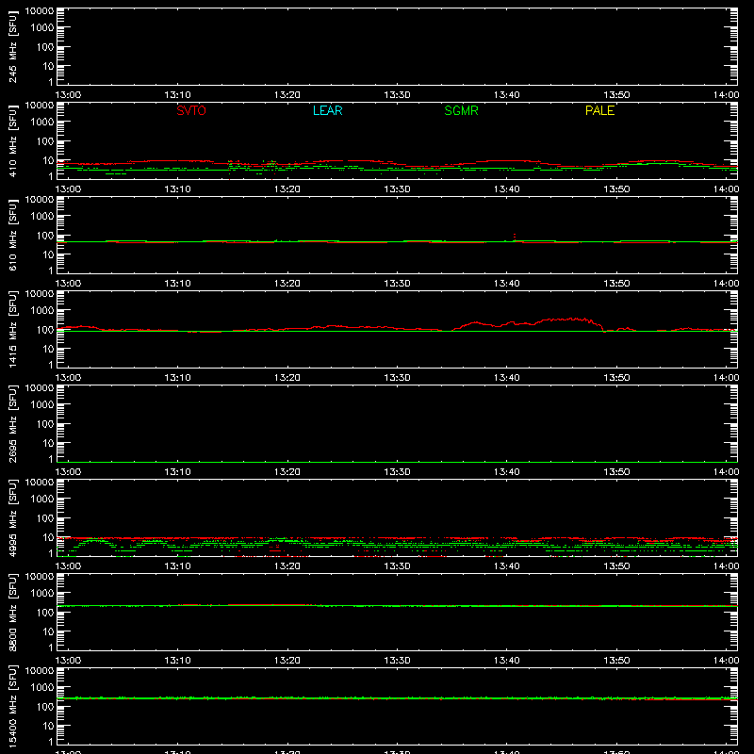Click the 10 tick of the 8800 MHz panel

[48, 631]
